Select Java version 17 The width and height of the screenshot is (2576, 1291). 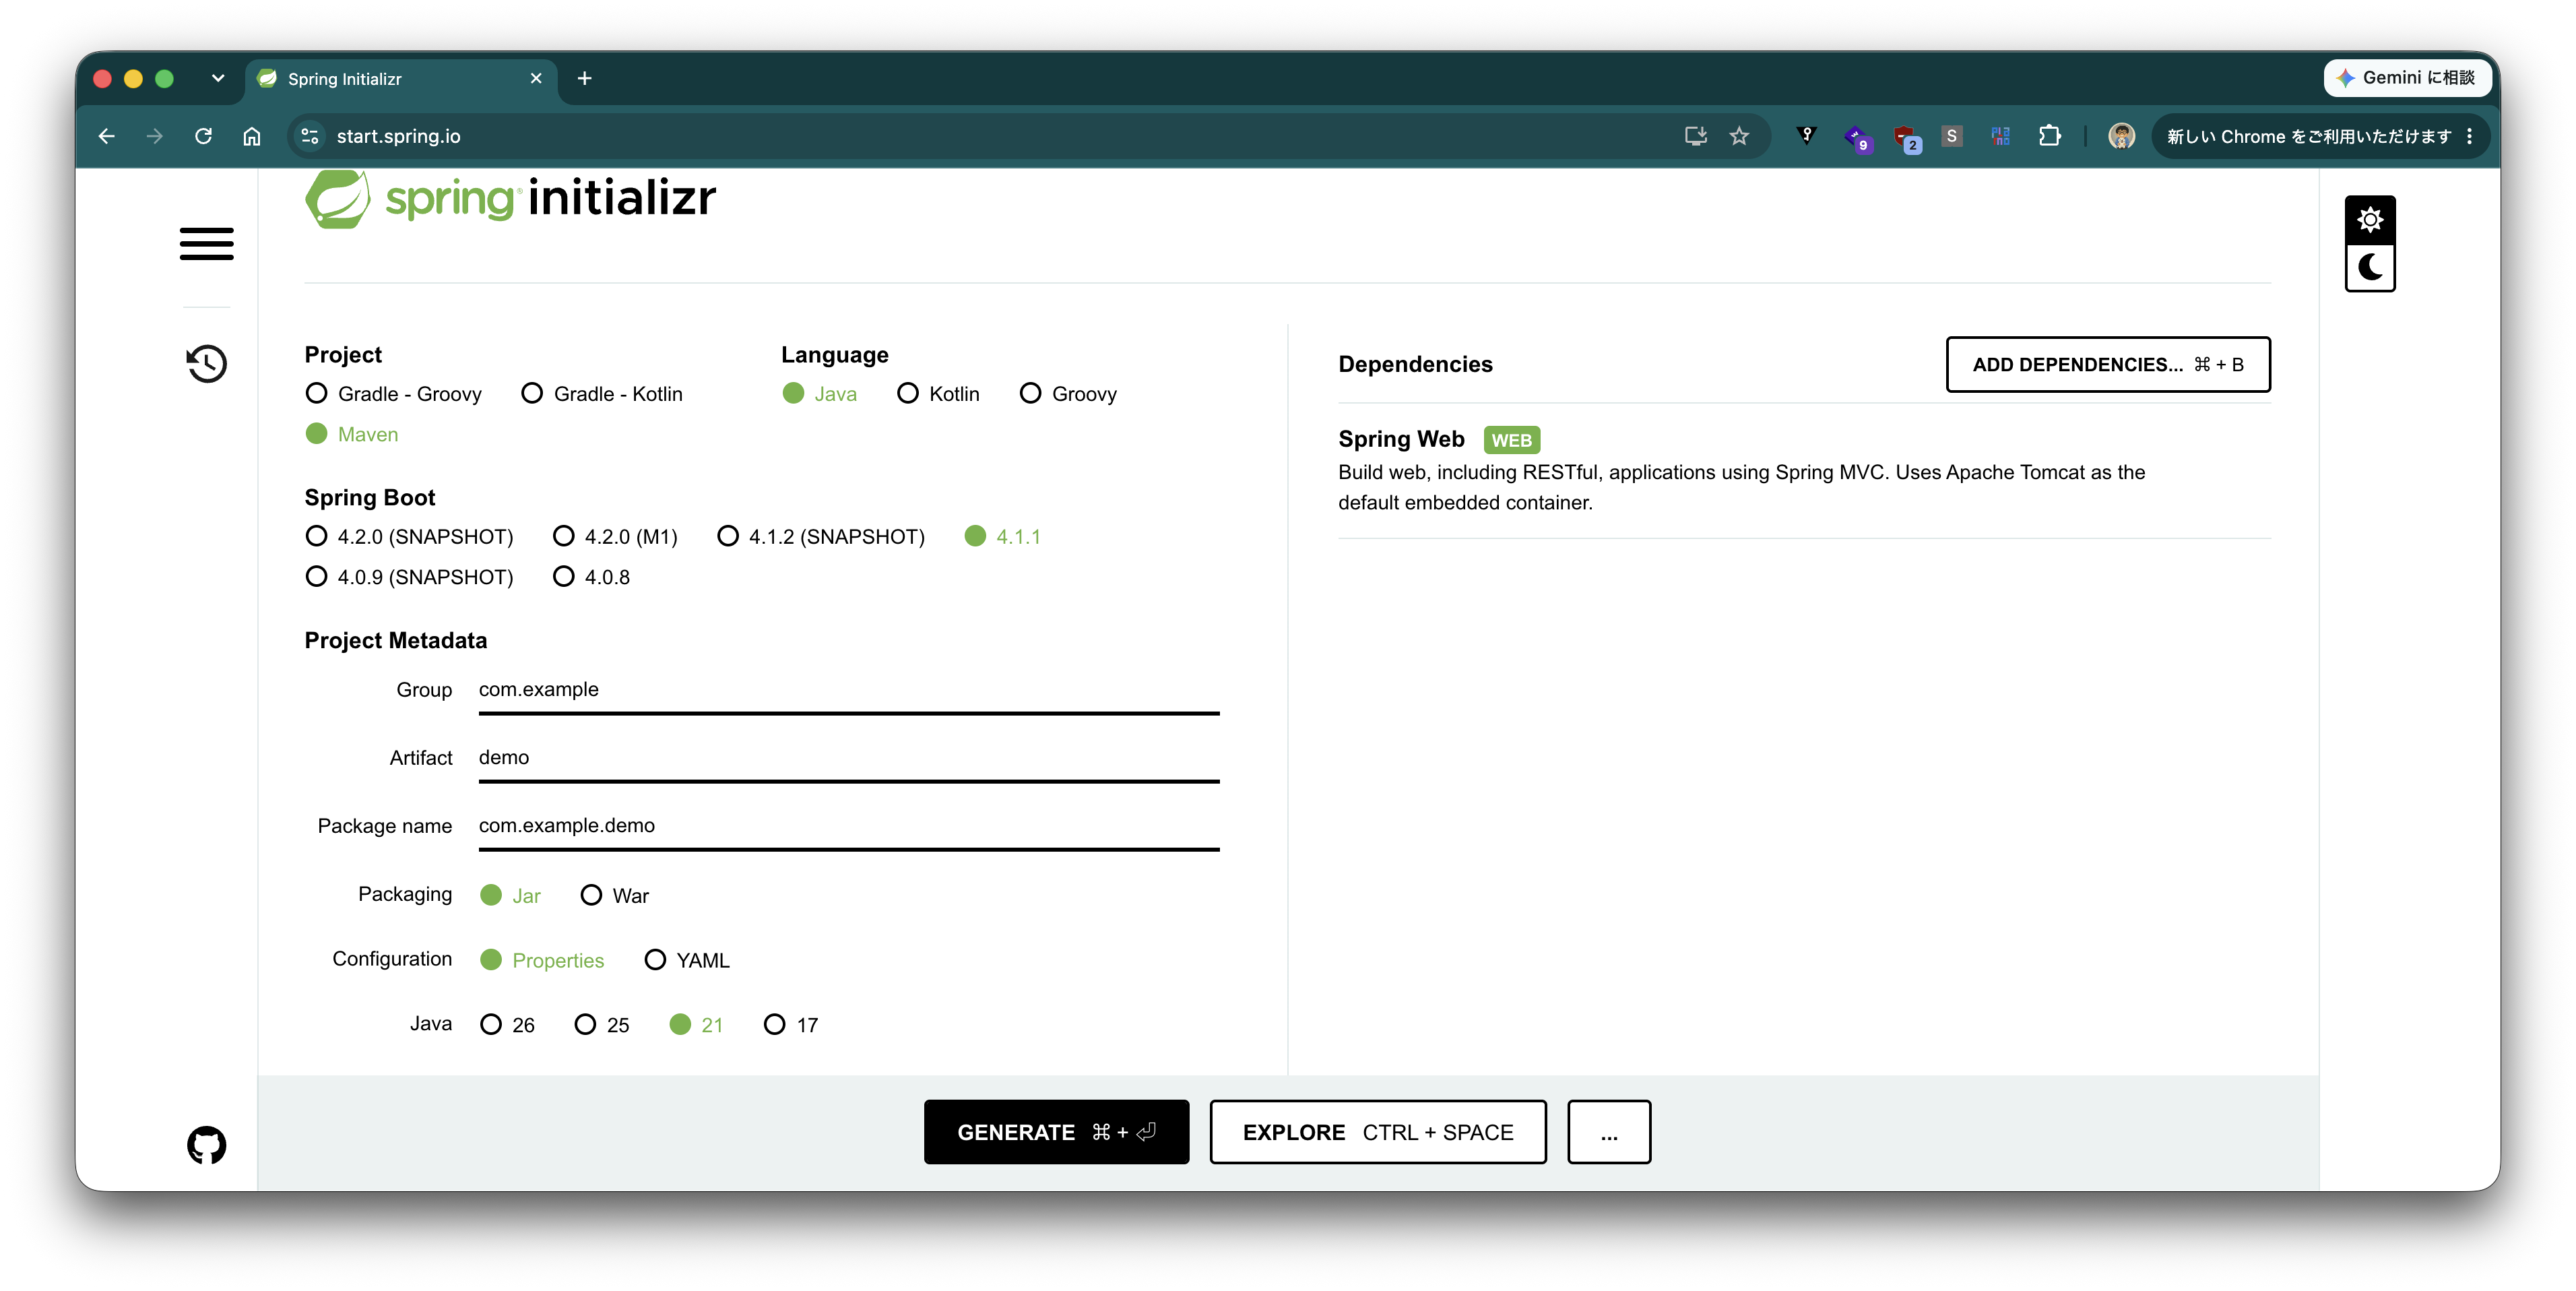point(791,1025)
